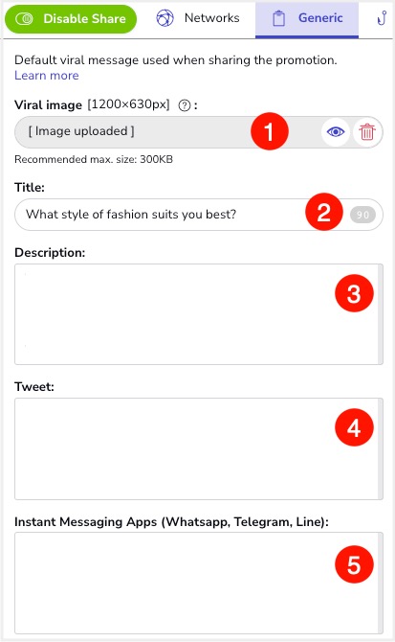Focus the Tweet text area
Image resolution: width=395 pixels, height=642 pixels.
199,448
